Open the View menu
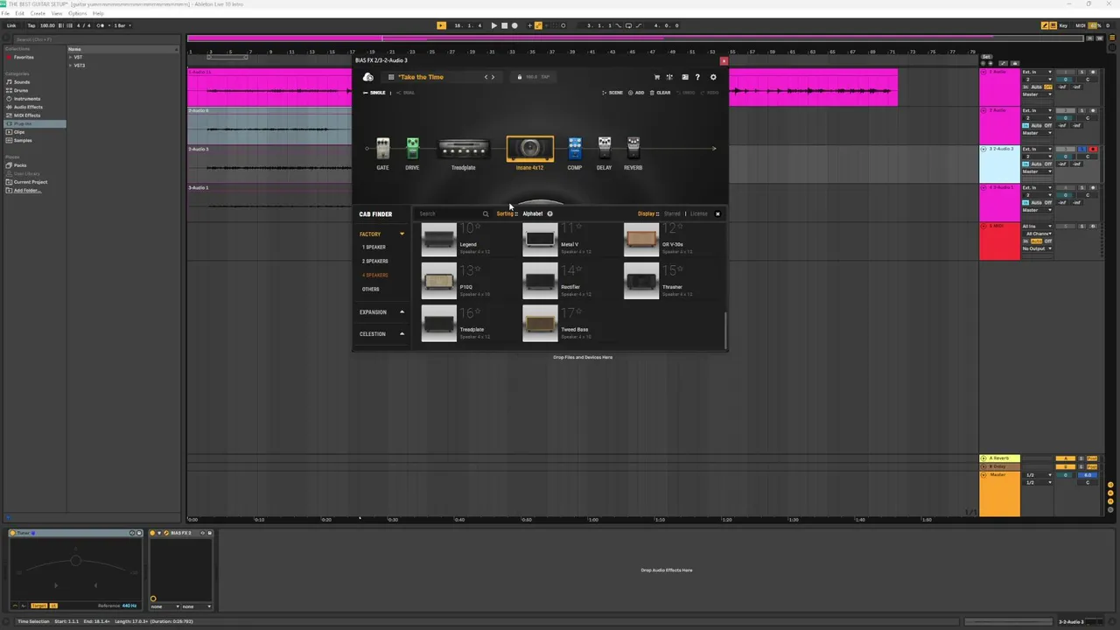 57,13
